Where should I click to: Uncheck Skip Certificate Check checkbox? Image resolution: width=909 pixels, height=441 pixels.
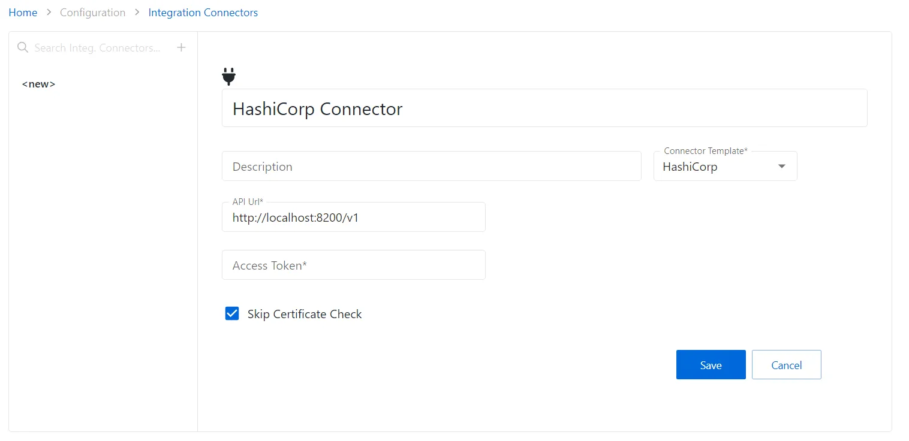[x=232, y=313]
